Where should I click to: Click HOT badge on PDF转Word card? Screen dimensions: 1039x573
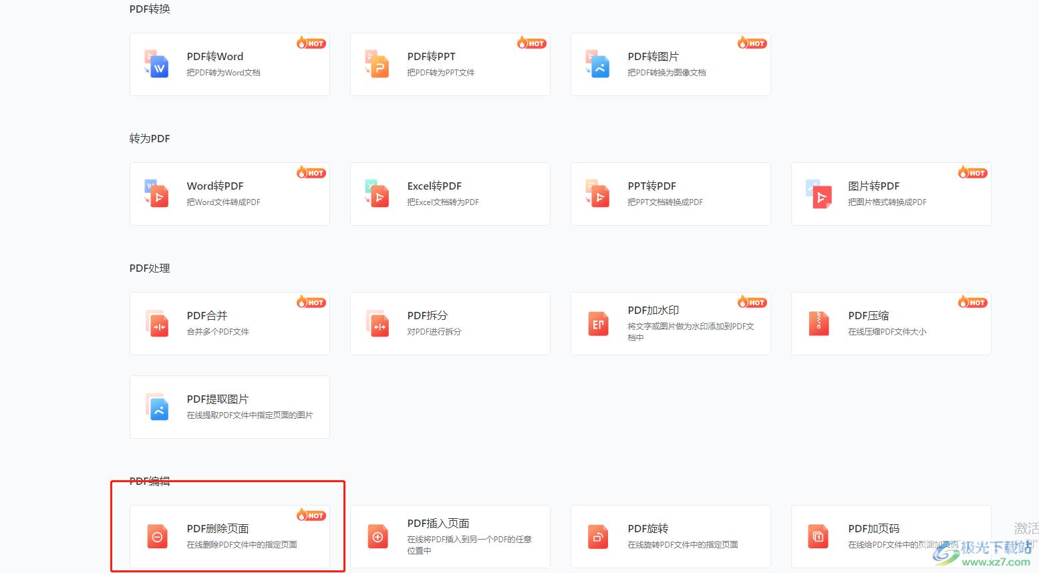coord(311,43)
